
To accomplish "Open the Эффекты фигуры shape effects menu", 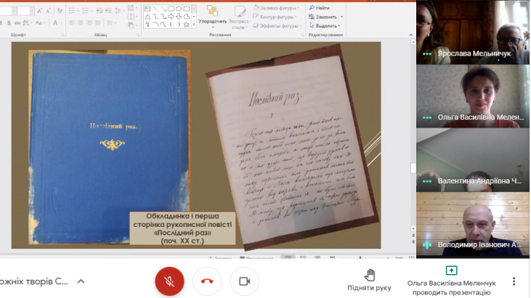I will (277, 25).
